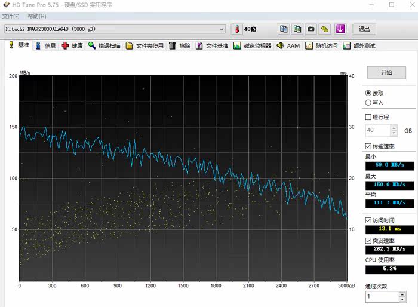Click the 通过次数 pass count field

382,297
